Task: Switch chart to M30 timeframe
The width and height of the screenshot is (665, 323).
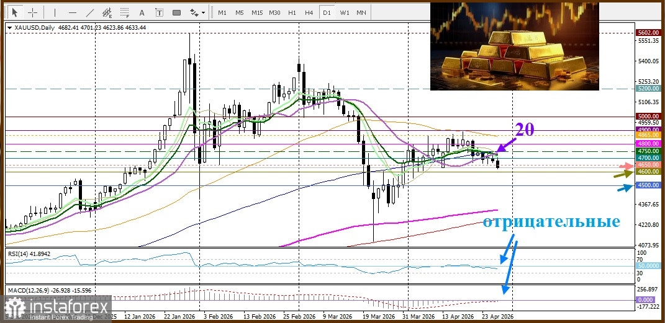Action: [274, 12]
